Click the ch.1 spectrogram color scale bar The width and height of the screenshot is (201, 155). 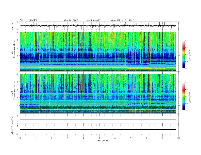183,54
